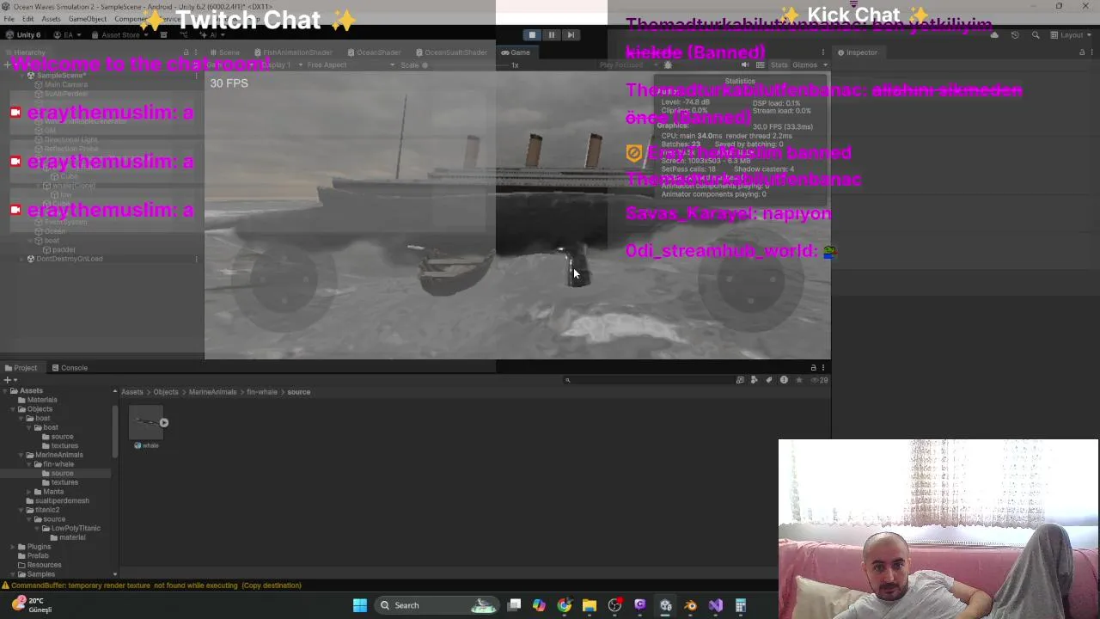Open the Asset Store dropdown

pos(120,35)
